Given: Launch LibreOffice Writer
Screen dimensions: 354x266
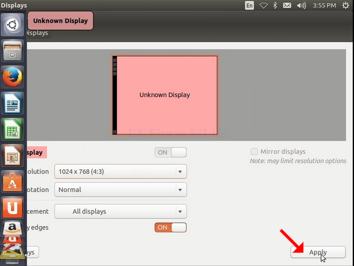Looking at the screenshot, I should pos(12,104).
